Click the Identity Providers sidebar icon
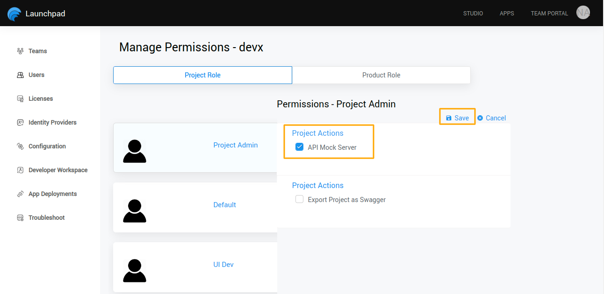Image resolution: width=604 pixels, height=294 pixels. click(20, 122)
